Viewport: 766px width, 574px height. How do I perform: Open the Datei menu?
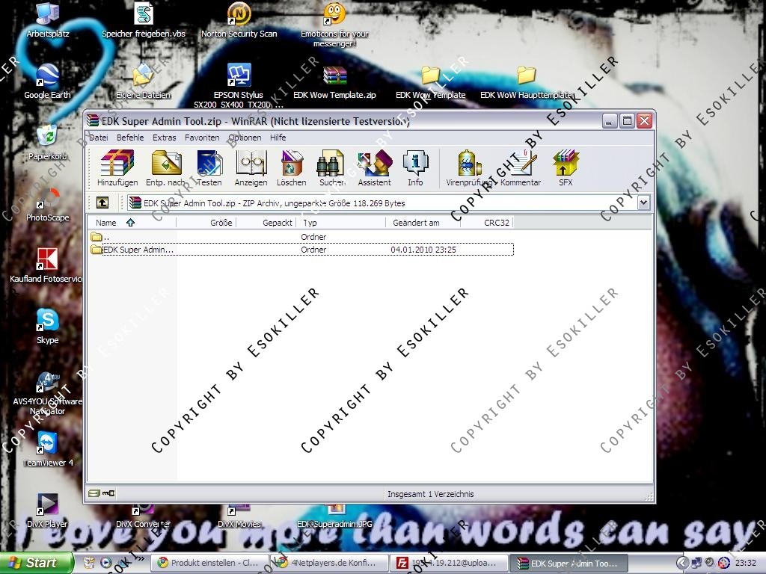point(99,138)
